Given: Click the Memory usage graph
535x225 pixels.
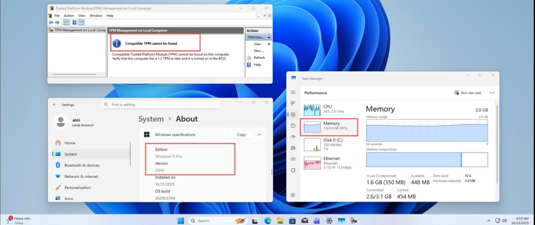Looking at the screenshot, I should (427, 130).
